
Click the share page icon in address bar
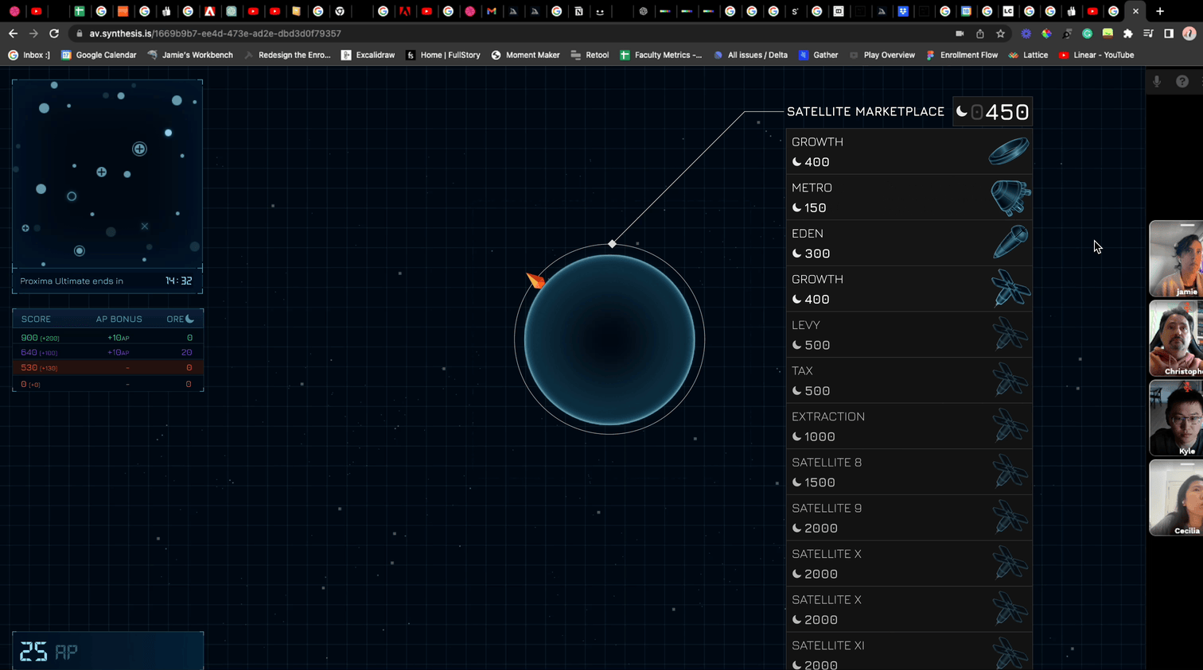tap(980, 33)
